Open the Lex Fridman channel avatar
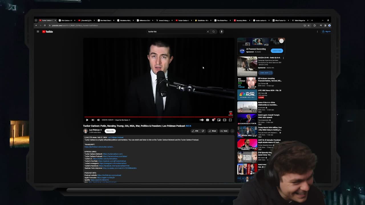The width and height of the screenshot is (365, 205). point(85,131)
